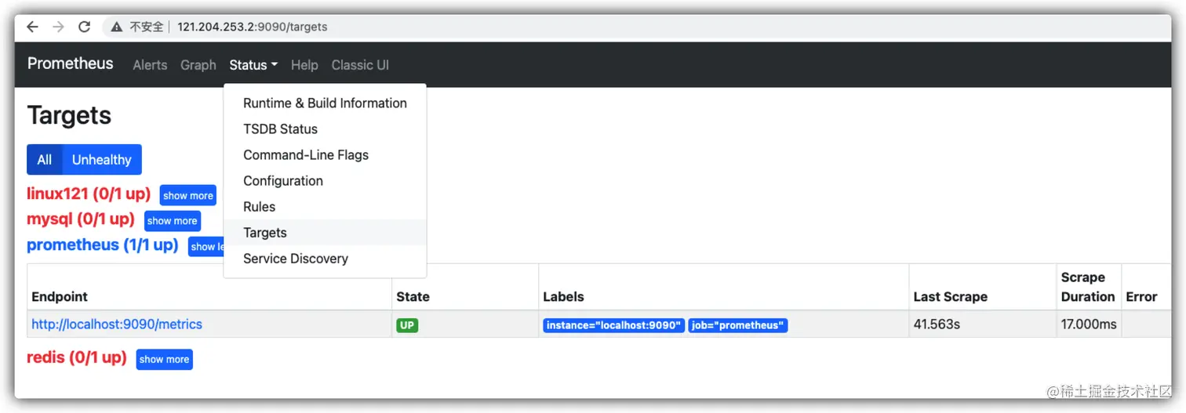Click the Targets page heading

click(x=69, y=116)
